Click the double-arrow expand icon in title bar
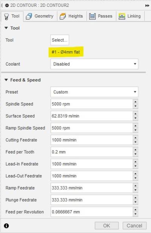The image size is (151, 233). tap(147, 6)
